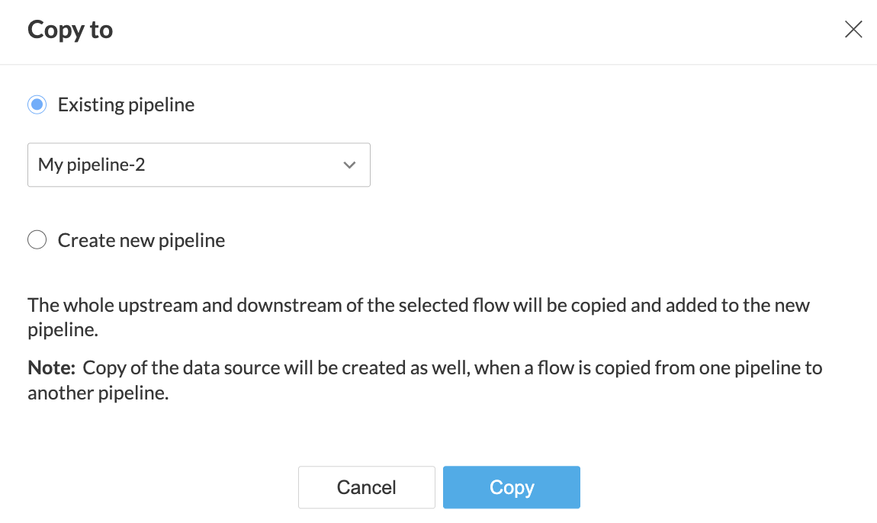
Task: Keep the target as Existing pipeline option
Action: (x=37, y=104)
